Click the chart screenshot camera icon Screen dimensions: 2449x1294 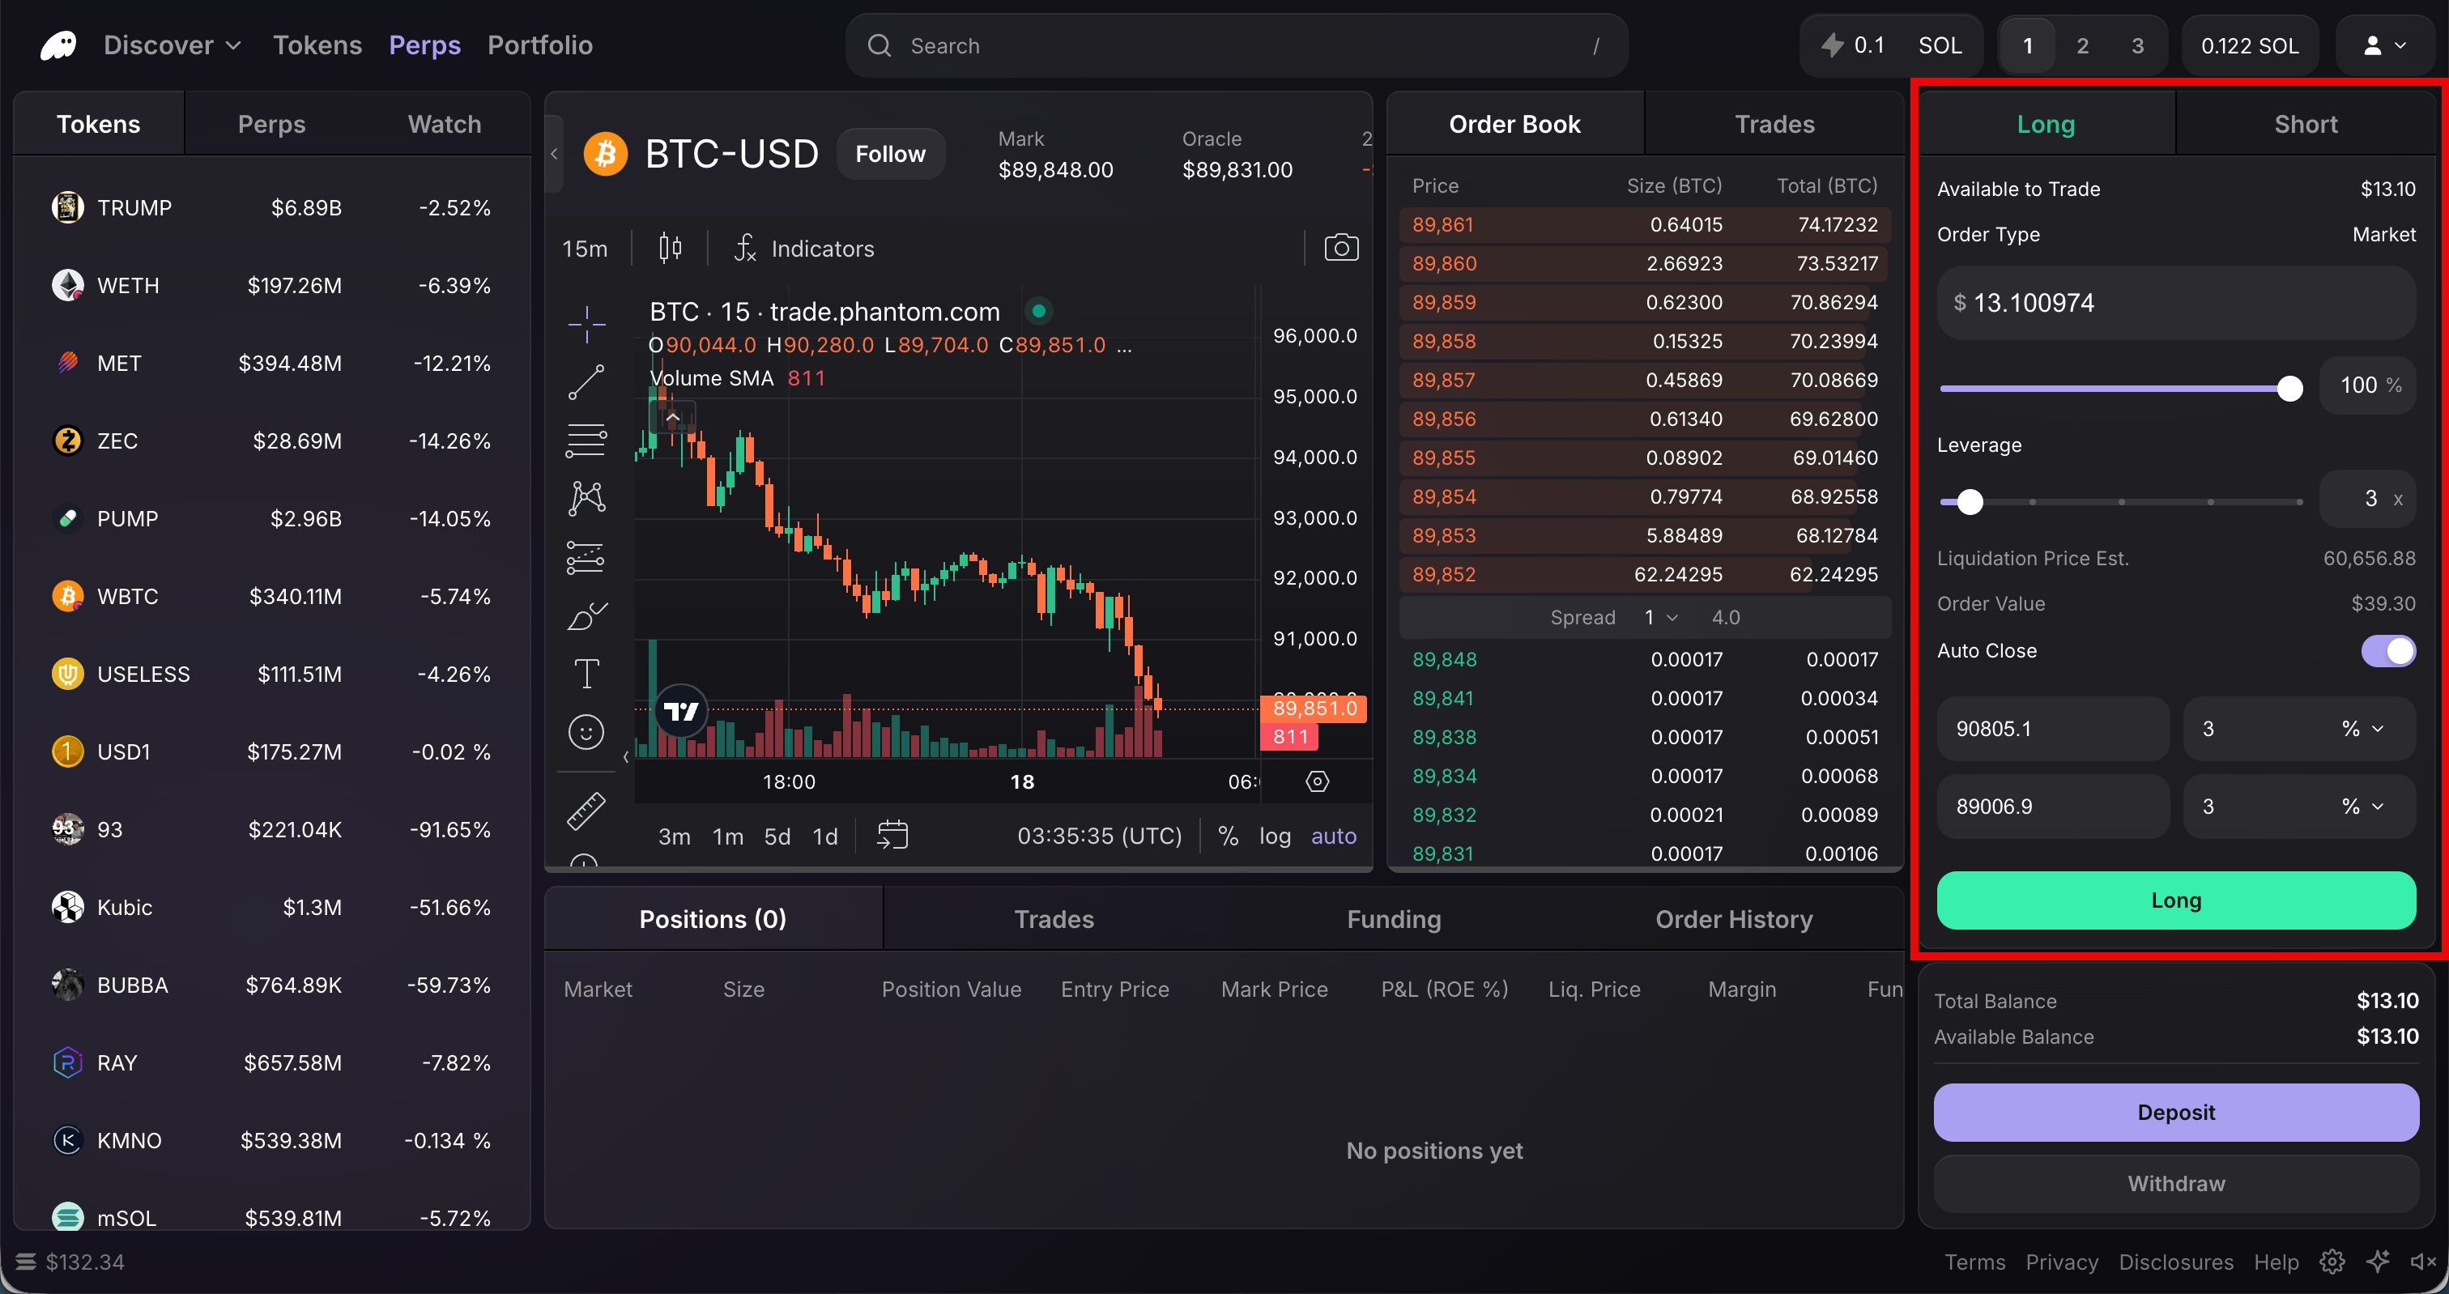tap(1340, 248)
